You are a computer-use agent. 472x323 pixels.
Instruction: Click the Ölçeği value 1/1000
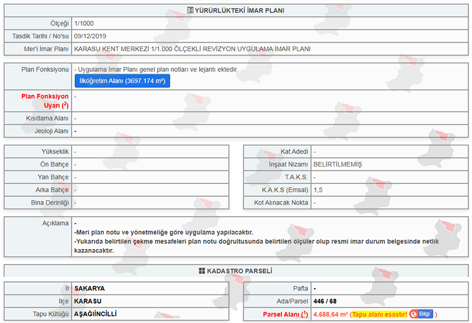(x=84, y=23)
